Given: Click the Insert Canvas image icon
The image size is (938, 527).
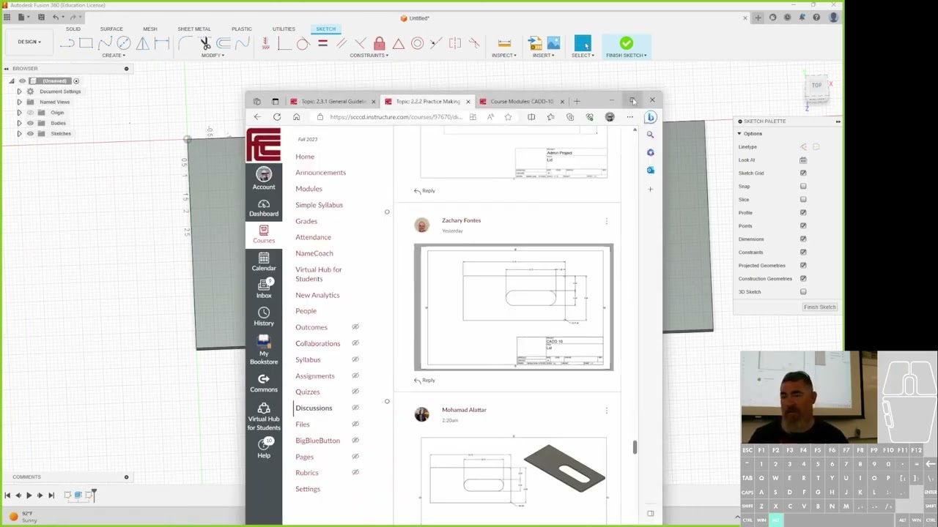Looking at the screenshot, I should coord(553,44).
